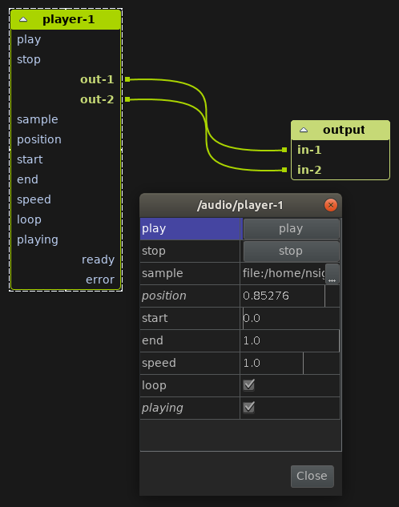Select the stop property row label

click(190, 251)
